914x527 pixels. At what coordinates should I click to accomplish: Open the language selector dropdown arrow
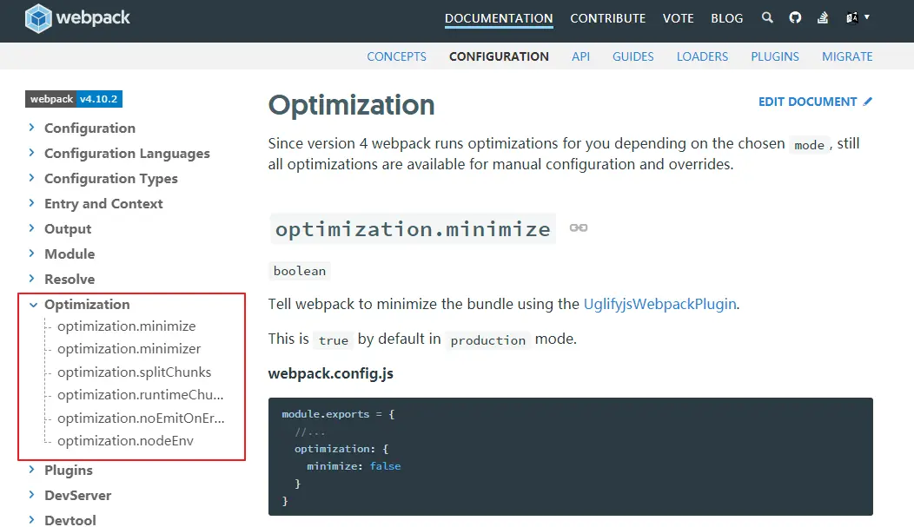(x=867, y=17)
